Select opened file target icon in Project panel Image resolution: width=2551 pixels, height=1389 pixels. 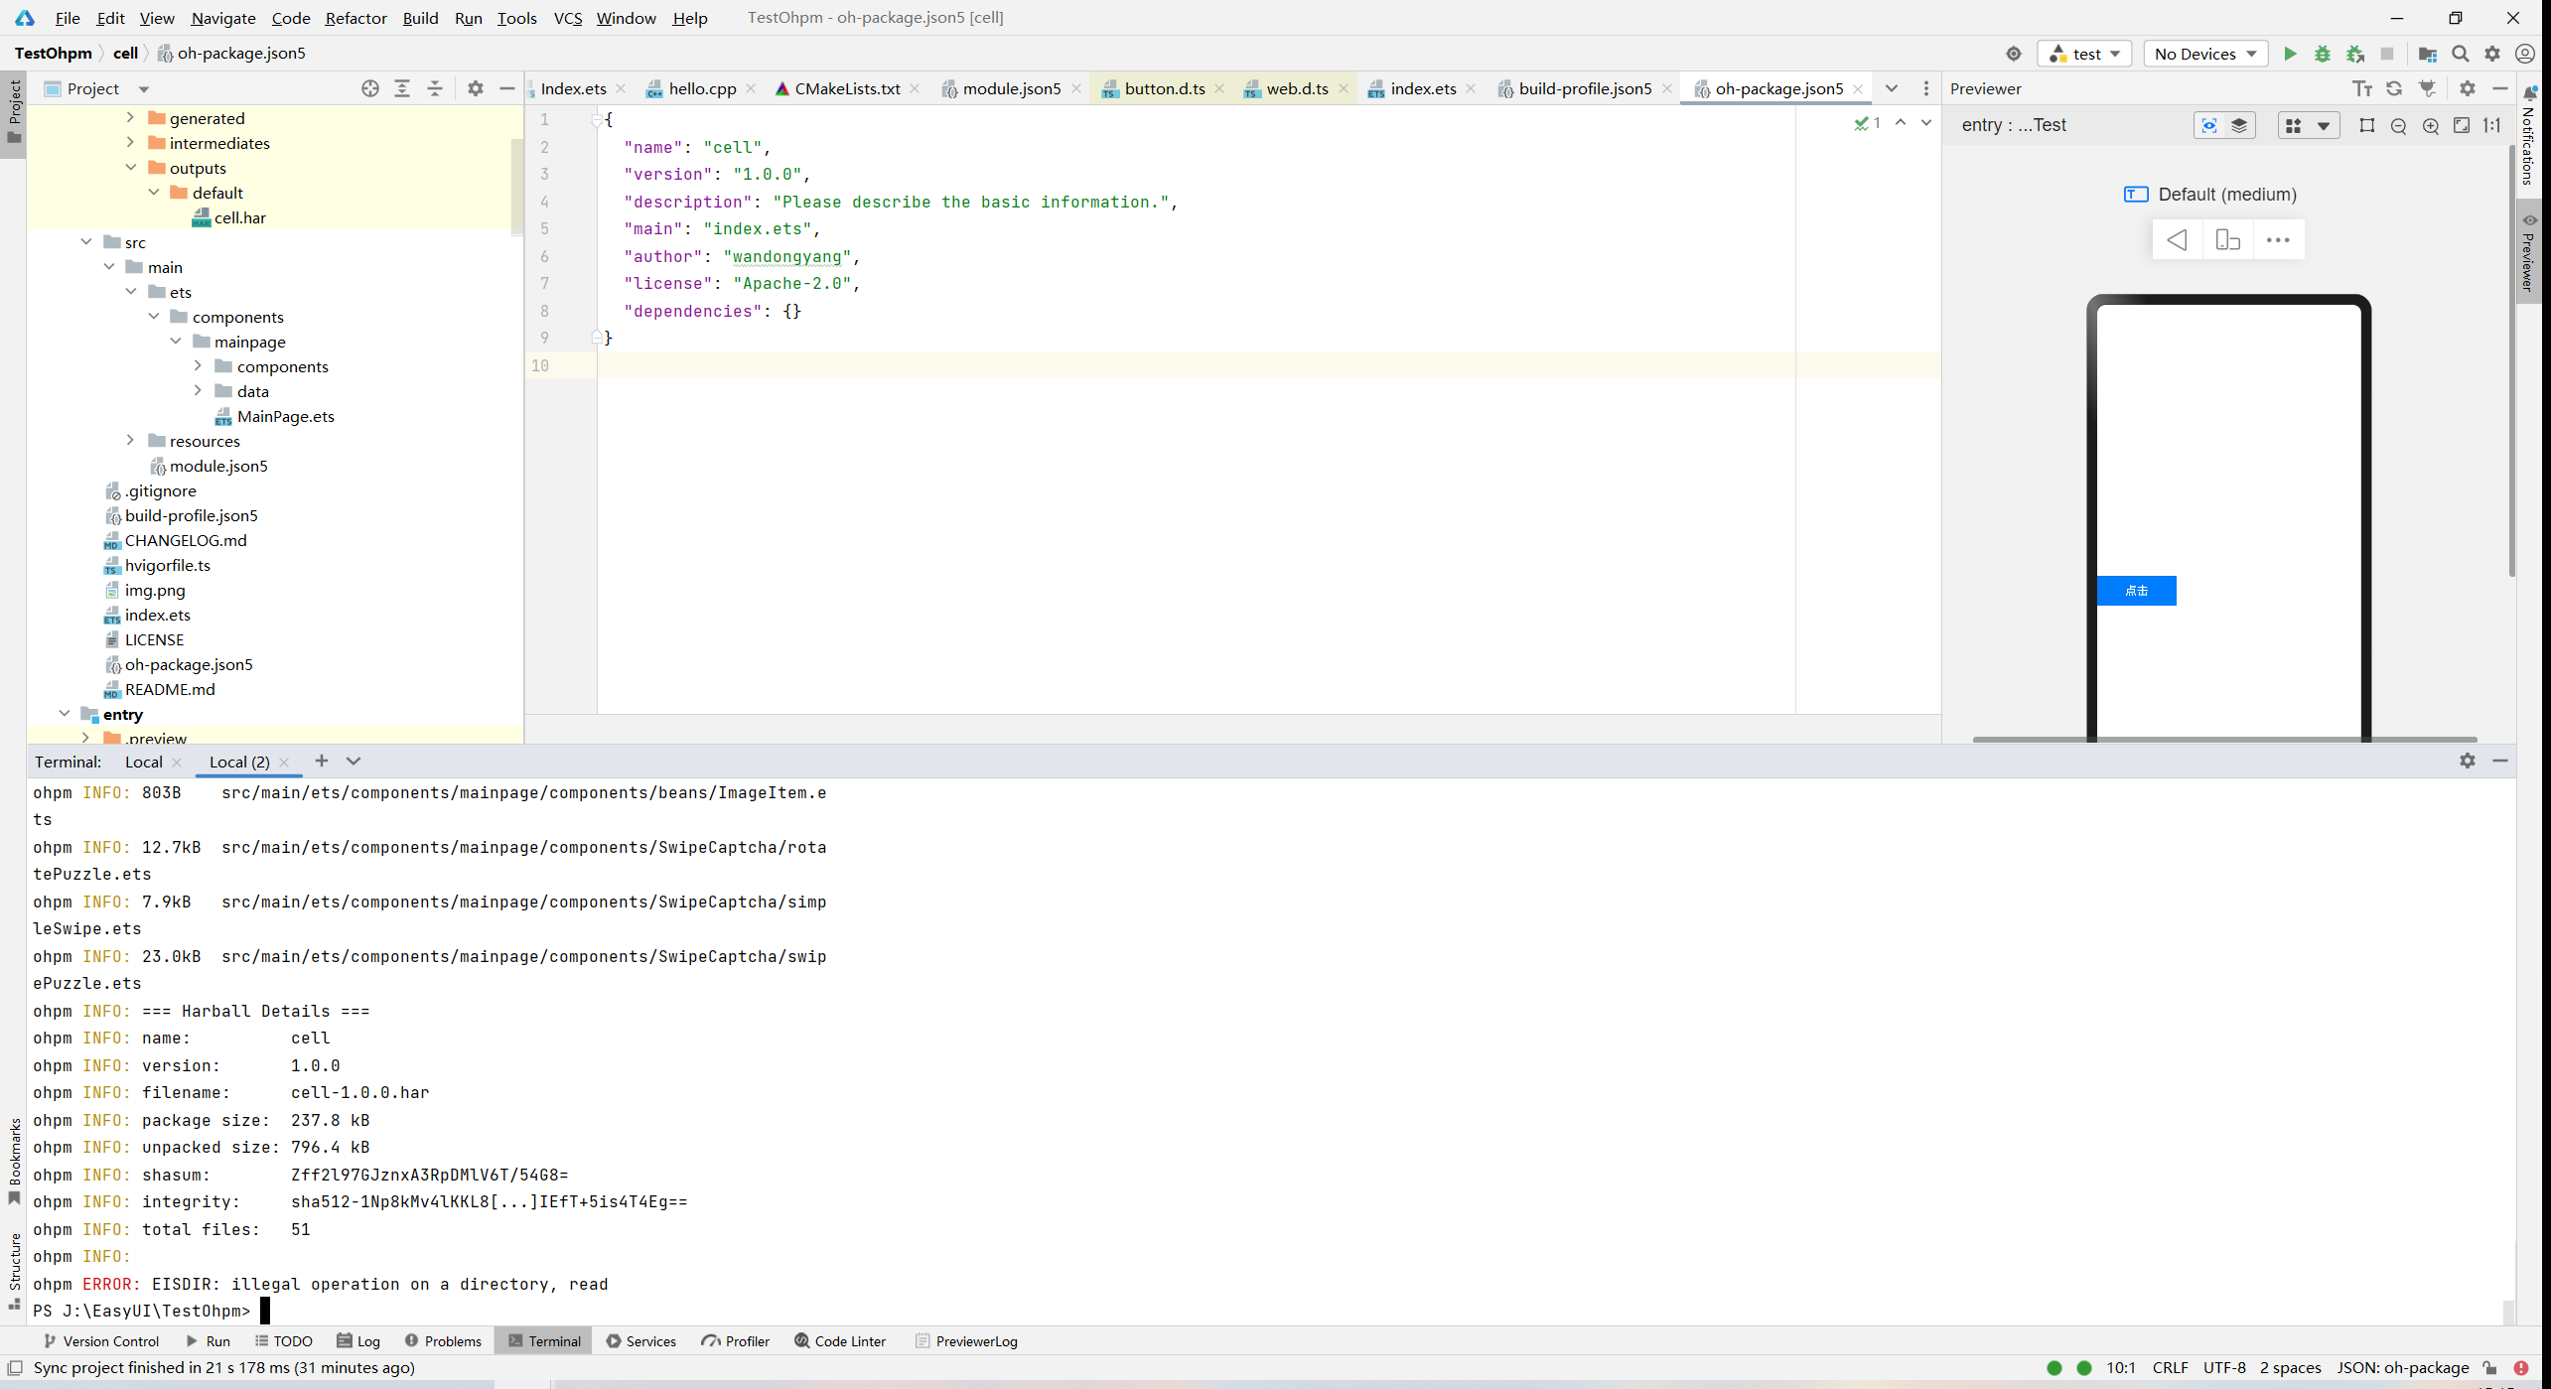[370, 88]
